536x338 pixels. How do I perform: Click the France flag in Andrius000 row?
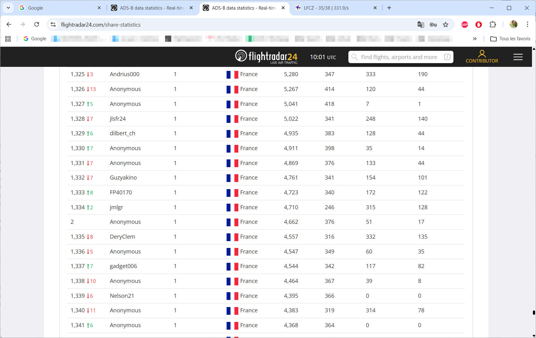click(x=232, y=75)
